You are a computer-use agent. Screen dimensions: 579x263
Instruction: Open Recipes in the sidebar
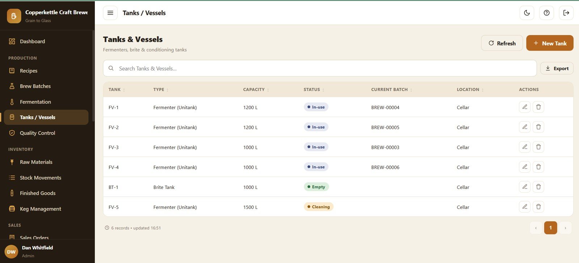pos(46,71)
